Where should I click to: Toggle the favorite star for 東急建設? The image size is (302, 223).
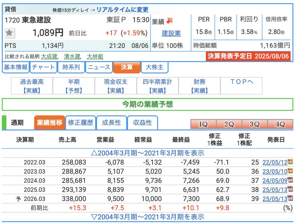tap(9, 33)
